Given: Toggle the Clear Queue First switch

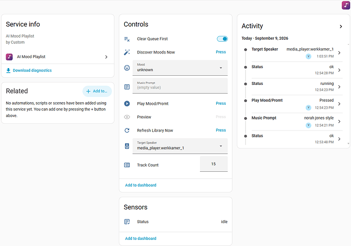Looking at the screenshot, I should [x=222, y=39].
